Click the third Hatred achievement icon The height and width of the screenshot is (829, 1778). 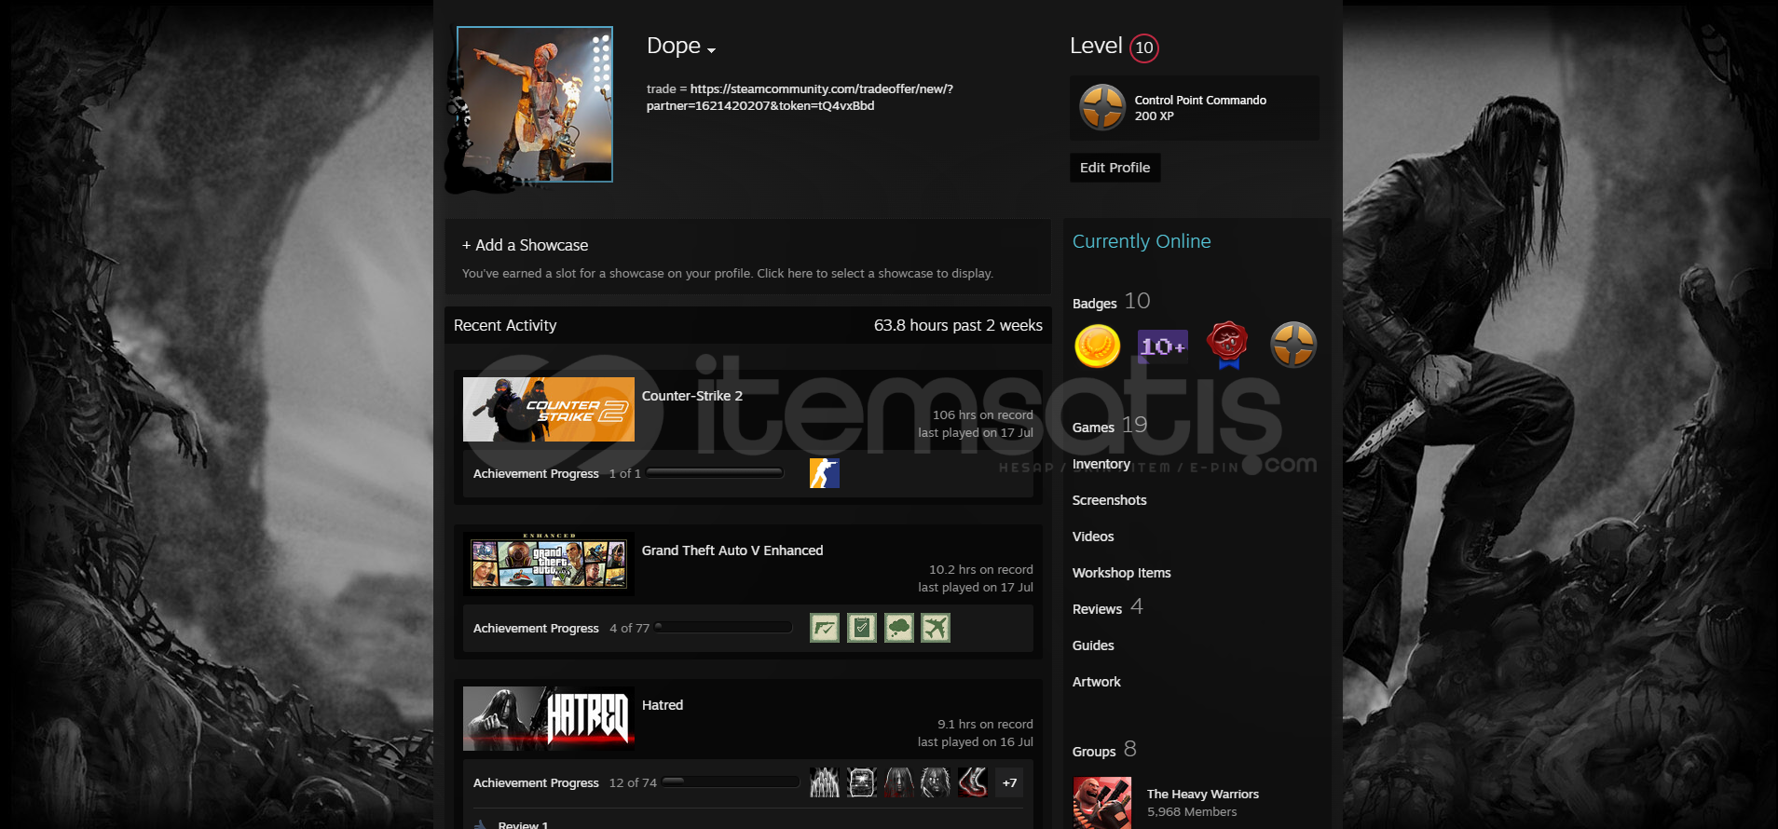899,782
